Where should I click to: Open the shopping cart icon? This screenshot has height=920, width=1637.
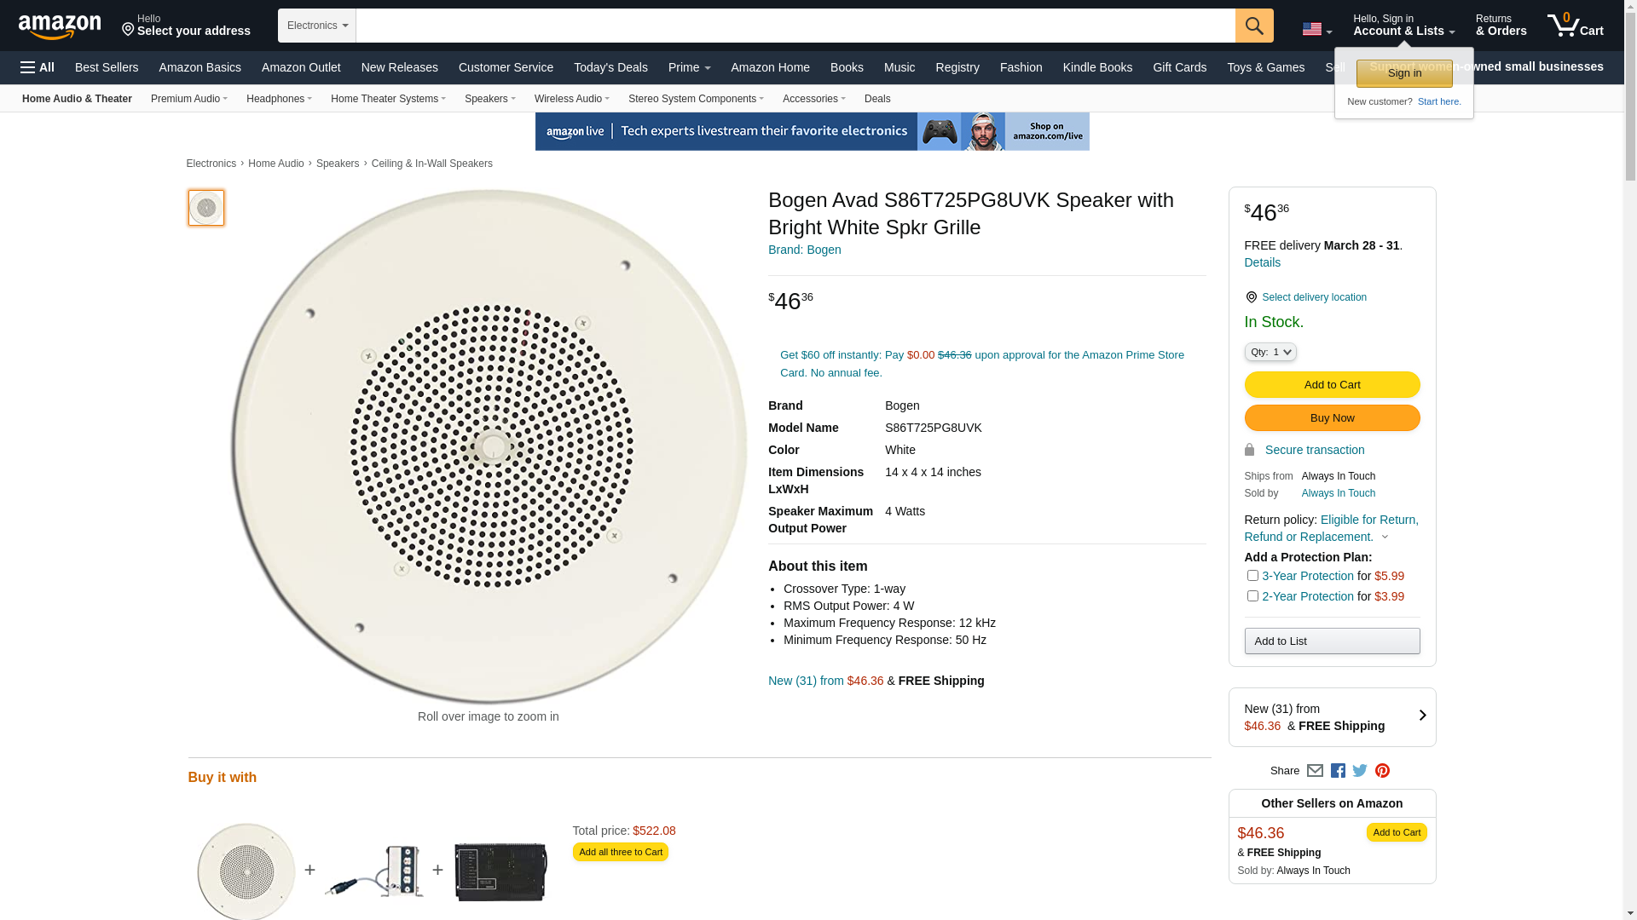point(1574,26)
